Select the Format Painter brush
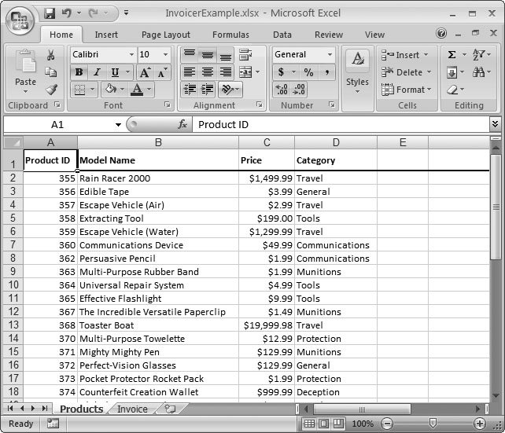The width and height of the screenshot is (505, 433). [x=51, y=90]
